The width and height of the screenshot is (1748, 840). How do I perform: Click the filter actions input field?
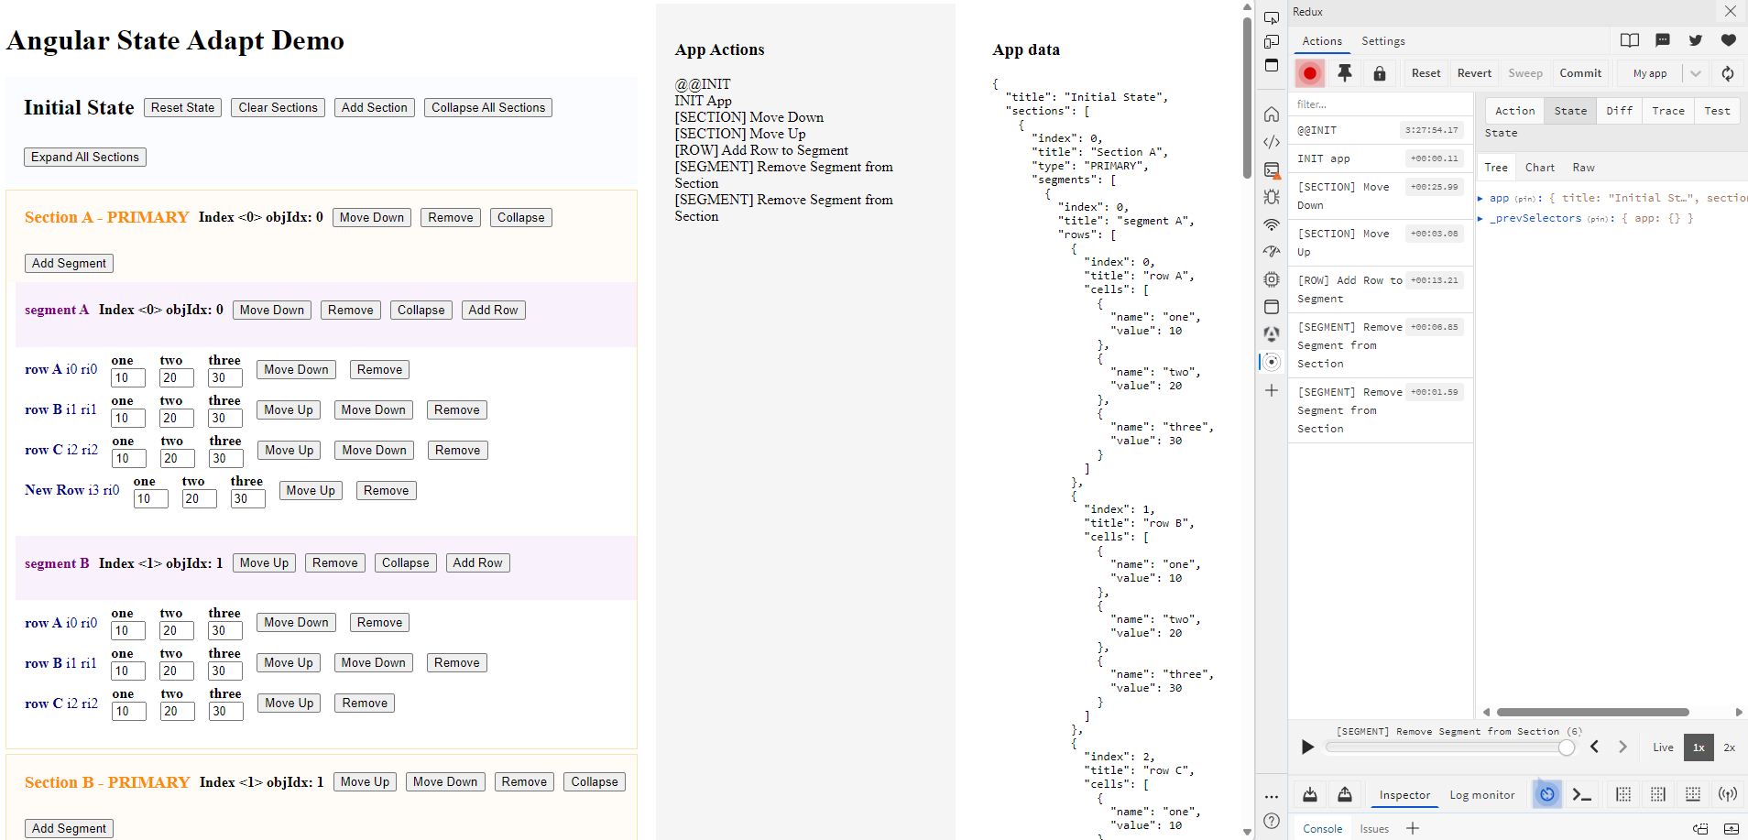click(1381, 104)
